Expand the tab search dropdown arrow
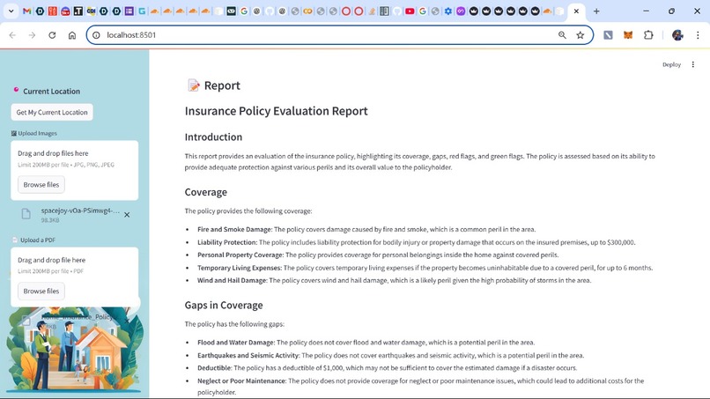The width and height of the screenshot is (710, 399). 11,11
